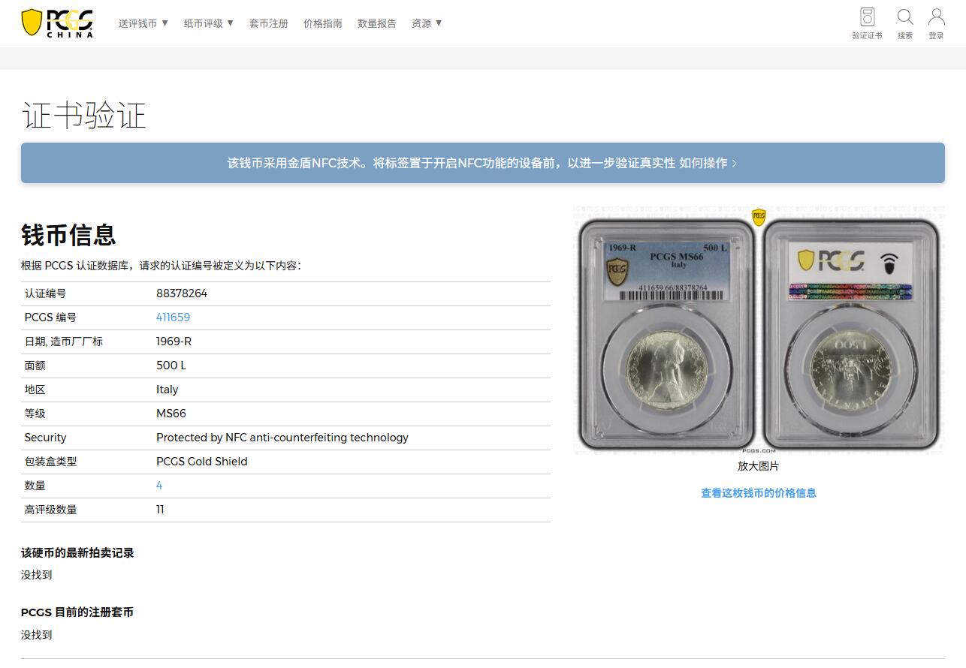966x668 pixels.
Task: Open the 如何操作 NFC instructions link
Action: [x=708, y=163]
